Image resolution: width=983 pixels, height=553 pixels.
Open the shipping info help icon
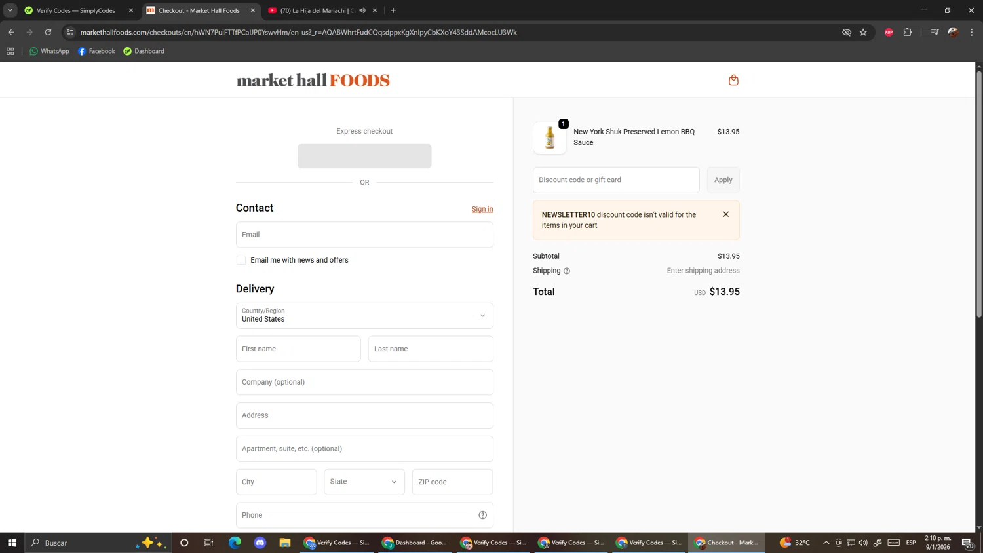point(567,271)
